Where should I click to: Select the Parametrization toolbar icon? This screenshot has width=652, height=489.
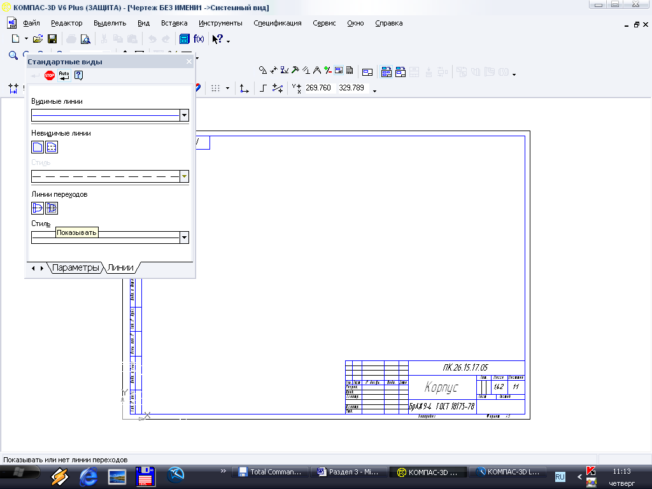click(x=306, y=70)
